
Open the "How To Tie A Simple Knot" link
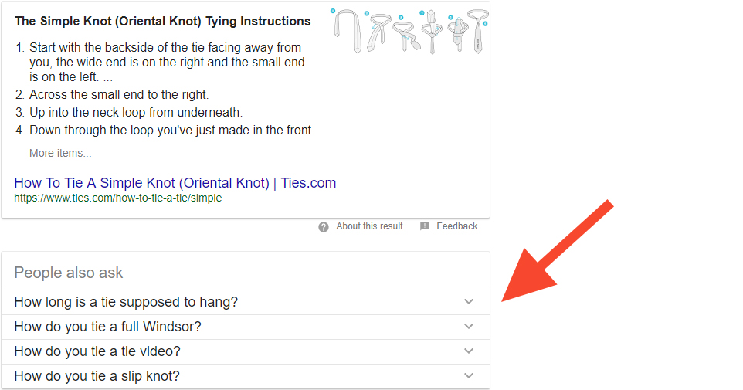175,183
